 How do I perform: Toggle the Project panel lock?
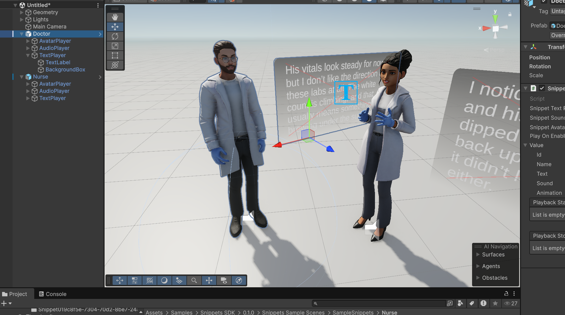pyautogui.click(x=506, y=294)
